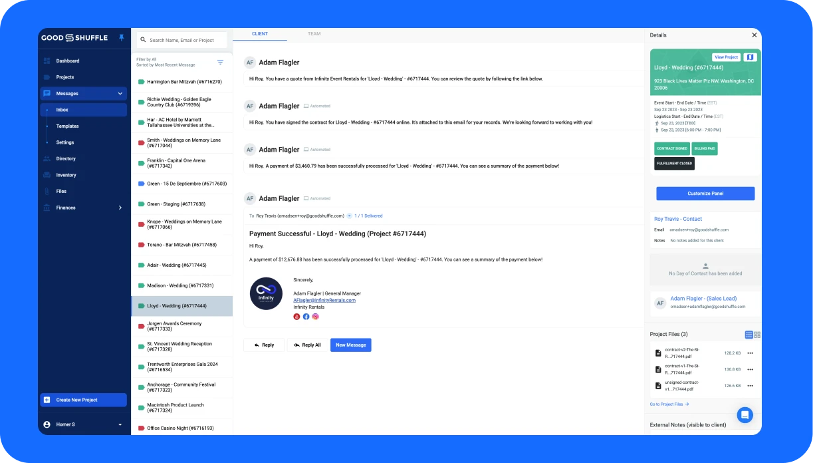Click the YouTube icon in the email signature
The width and height of the screenshot is (813, 463).
(296, 317)
